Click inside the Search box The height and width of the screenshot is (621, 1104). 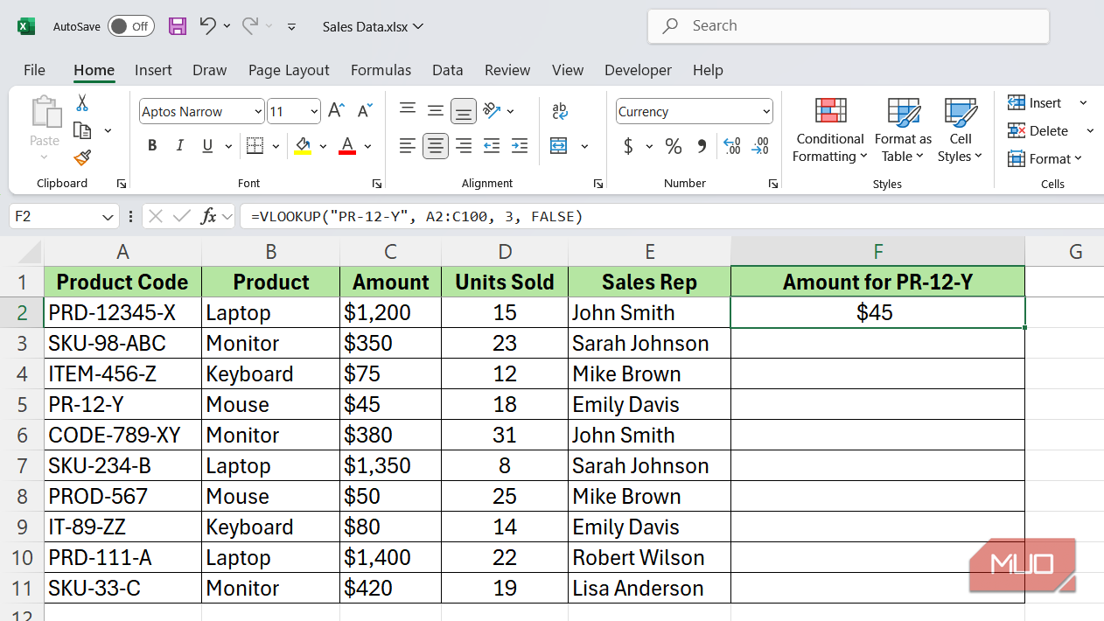tap(848, 26)
